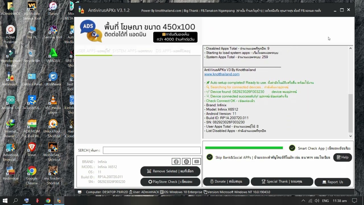
Task: Open taskbar search magnifier
Action: (16, 201)
